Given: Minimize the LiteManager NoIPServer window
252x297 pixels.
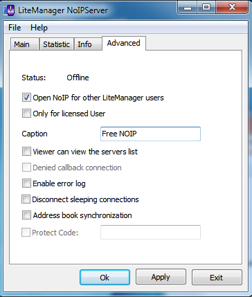Looking at the screenshot, I should [x=188, y=8].
